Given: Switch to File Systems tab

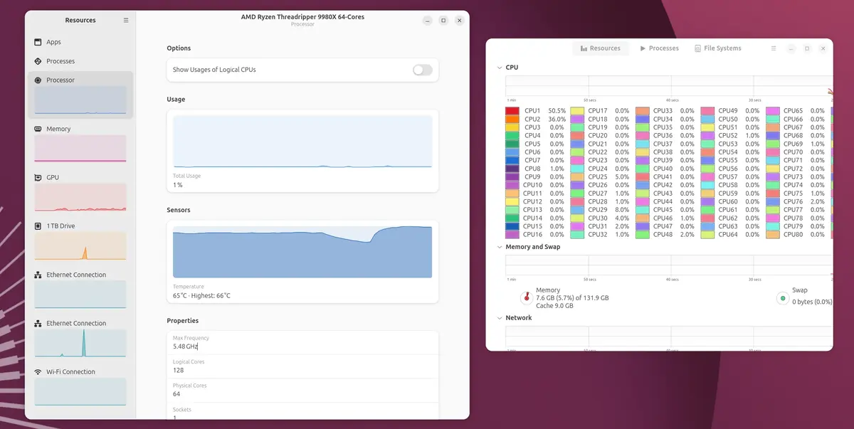Looking at the screenshot, I should (718, 48).
